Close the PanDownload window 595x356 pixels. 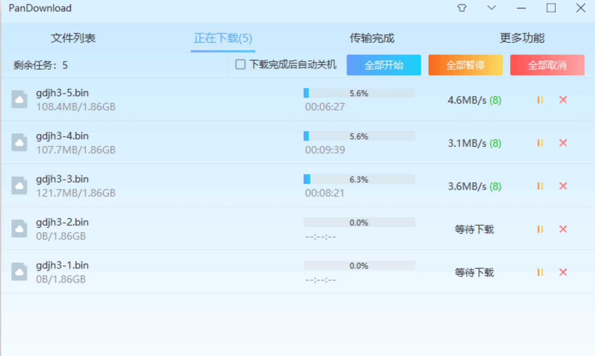click(x=581, y=8)
